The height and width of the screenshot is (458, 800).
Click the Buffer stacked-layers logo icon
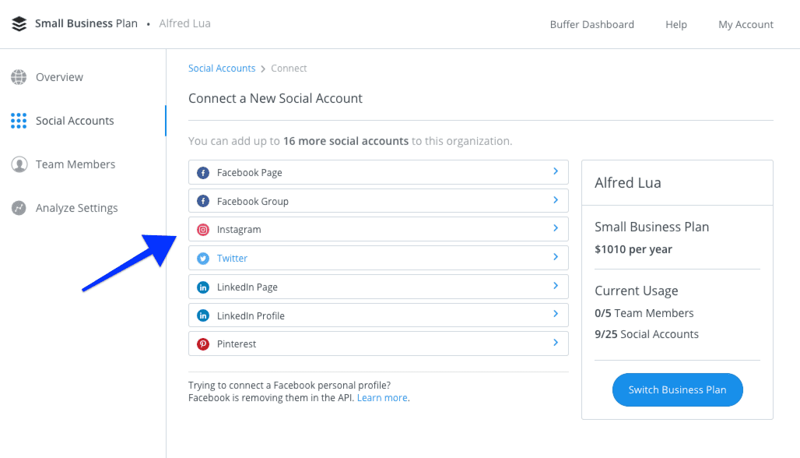tap(19, 24)
